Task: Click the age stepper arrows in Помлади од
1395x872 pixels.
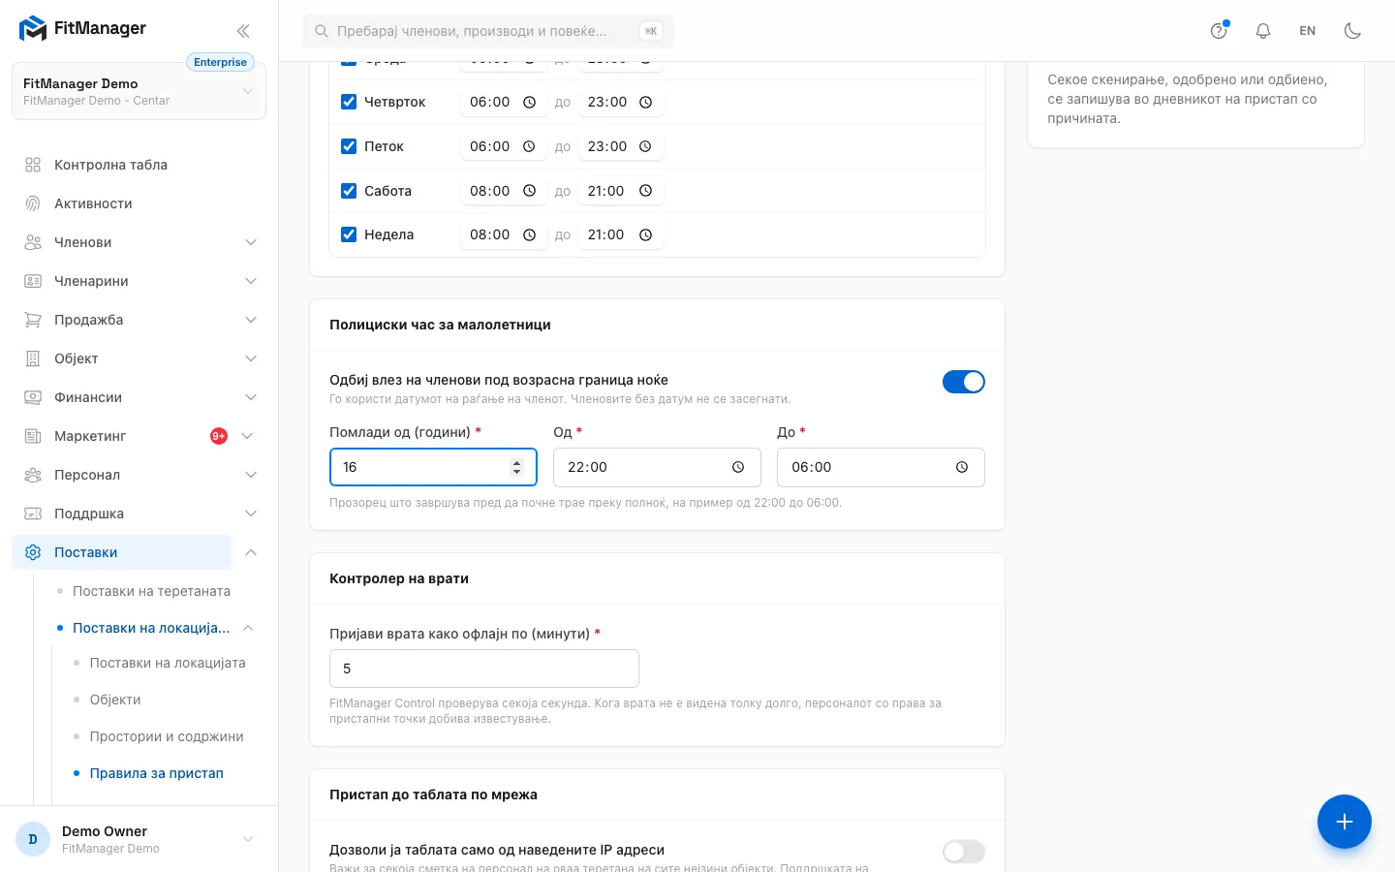Action: tap(516, 467)
